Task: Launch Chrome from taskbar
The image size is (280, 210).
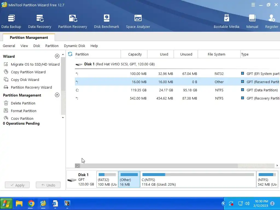Action: point(31,203)
